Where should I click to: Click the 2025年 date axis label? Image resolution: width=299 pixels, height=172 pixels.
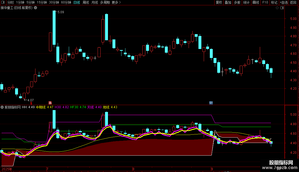click(x=7, y=169)
